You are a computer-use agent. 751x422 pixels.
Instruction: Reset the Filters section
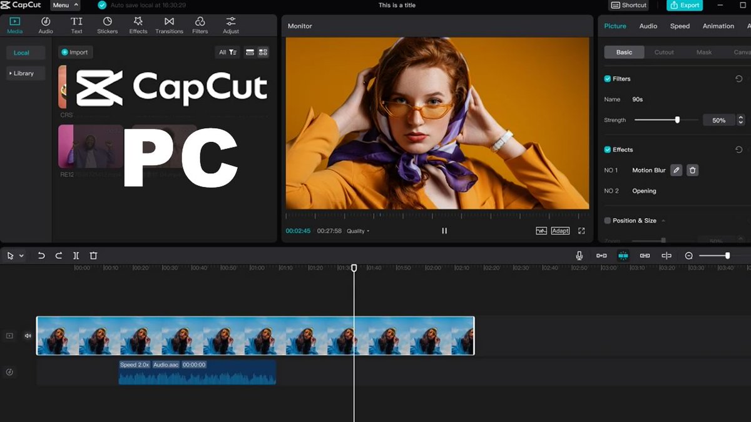[739, 79]
